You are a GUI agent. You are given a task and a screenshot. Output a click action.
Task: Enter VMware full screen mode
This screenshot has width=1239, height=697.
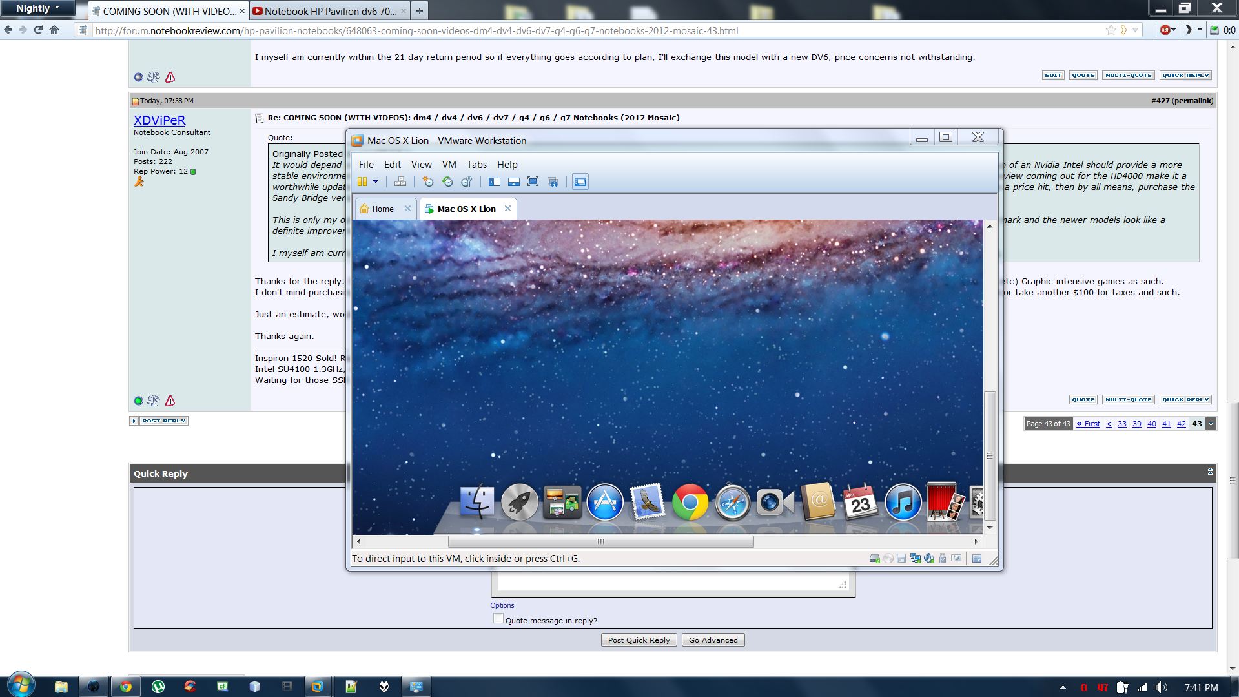tap(533, 182)
